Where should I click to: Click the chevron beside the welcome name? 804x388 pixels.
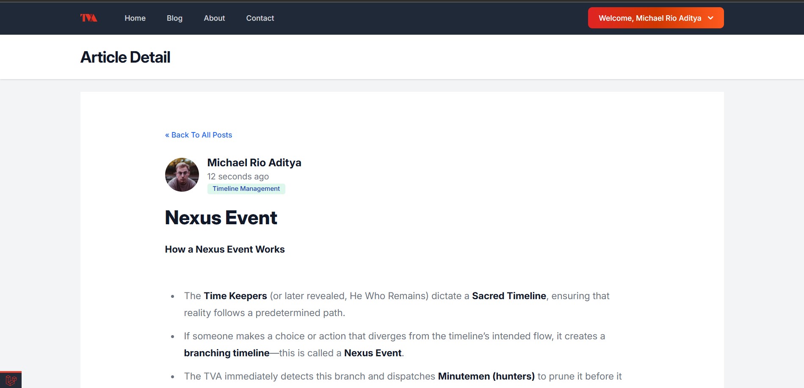point(710,18)
